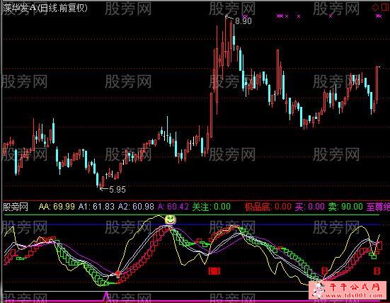Click the red diamond icon at chart corner
This screenshot has width=390, height=303.
point(375,7)
